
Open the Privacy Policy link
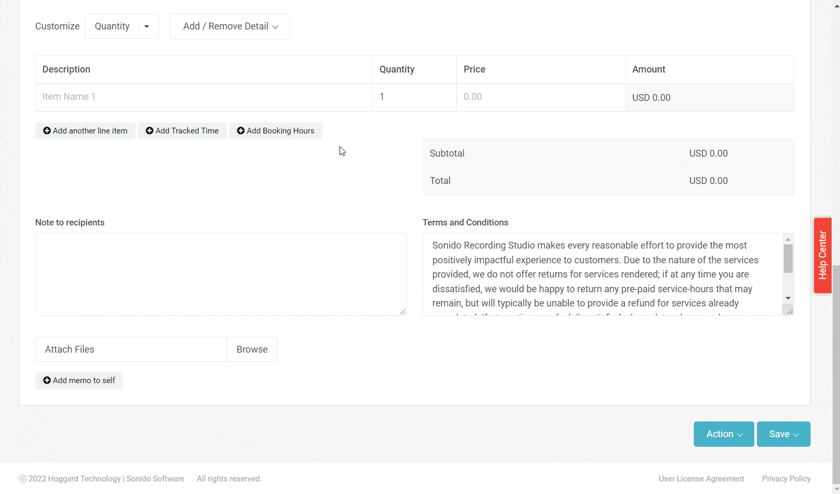click(x=786, y=479)
